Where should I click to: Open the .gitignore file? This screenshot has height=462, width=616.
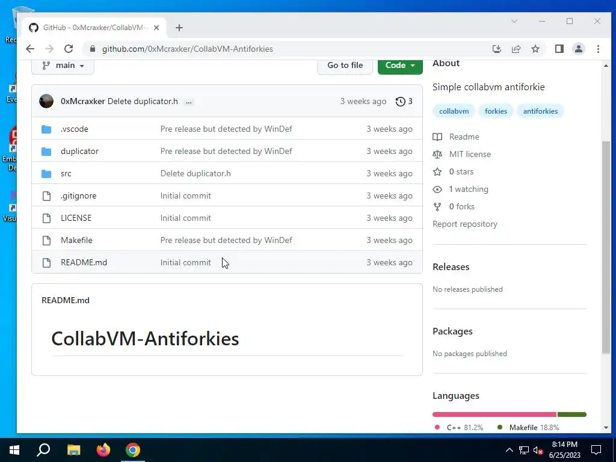(x=79, y=196)
